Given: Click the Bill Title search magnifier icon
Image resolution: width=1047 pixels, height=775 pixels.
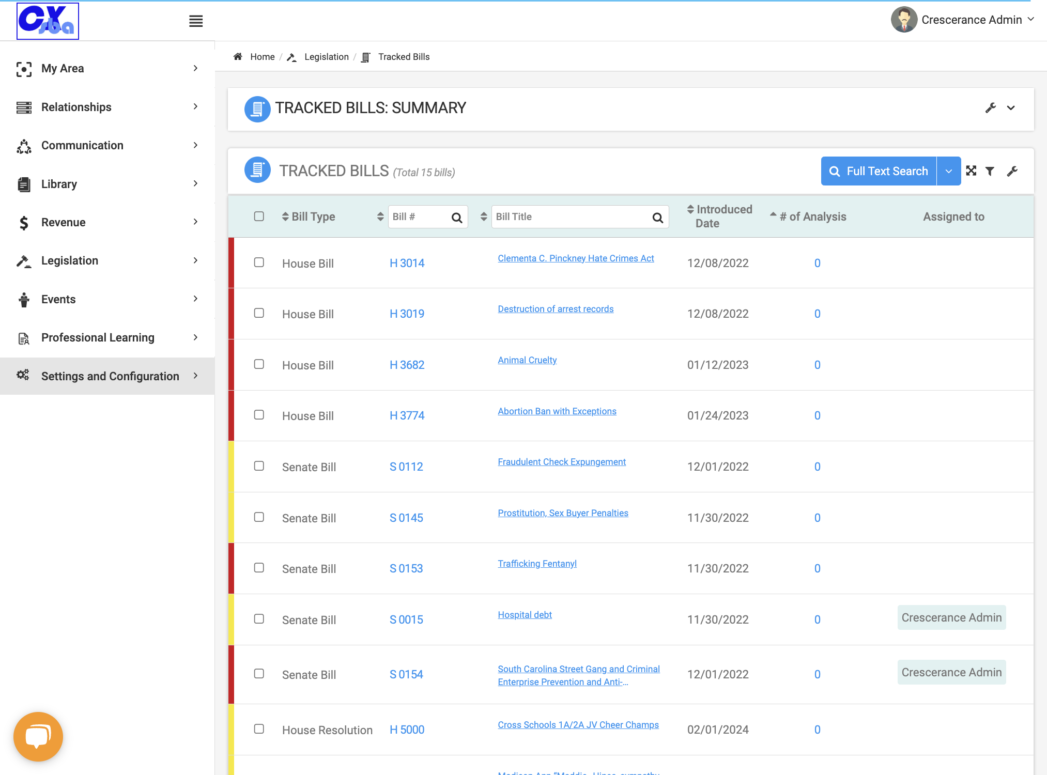Looking at the screenshot, I should click(657, 218).
